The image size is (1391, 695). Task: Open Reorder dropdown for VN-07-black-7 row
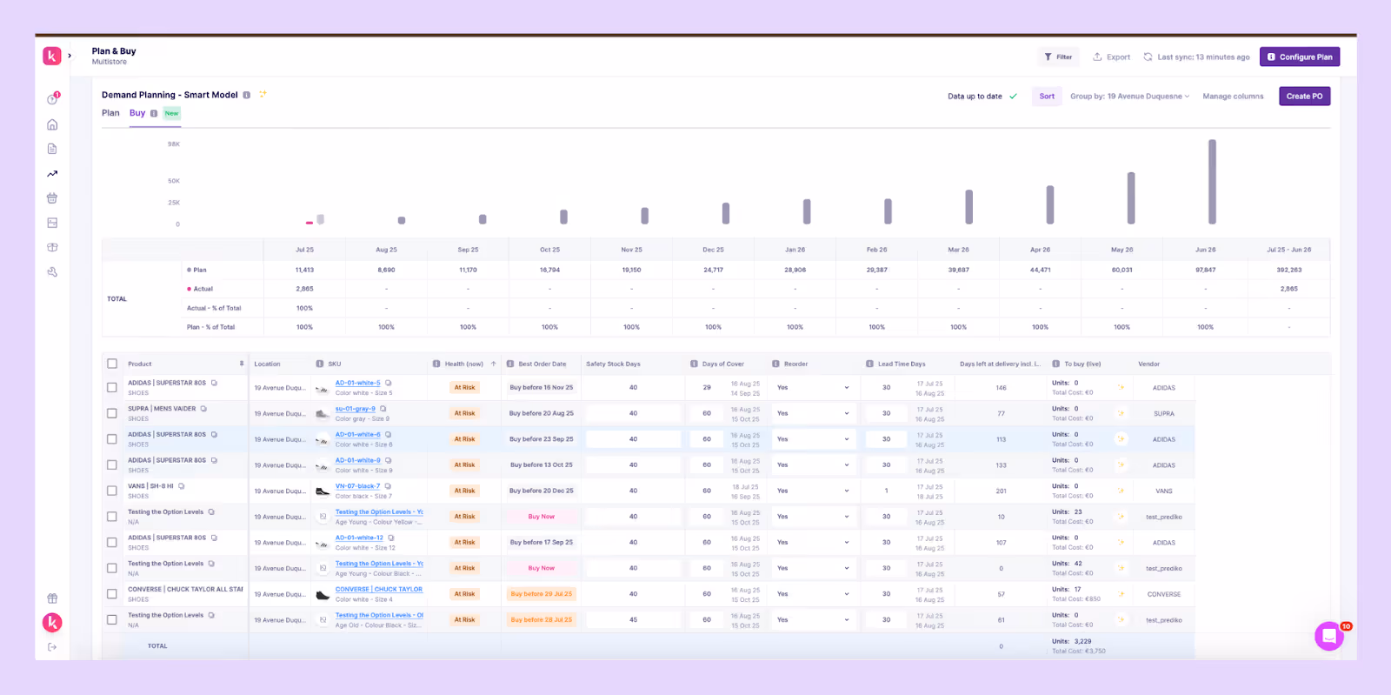coord(813,491)
